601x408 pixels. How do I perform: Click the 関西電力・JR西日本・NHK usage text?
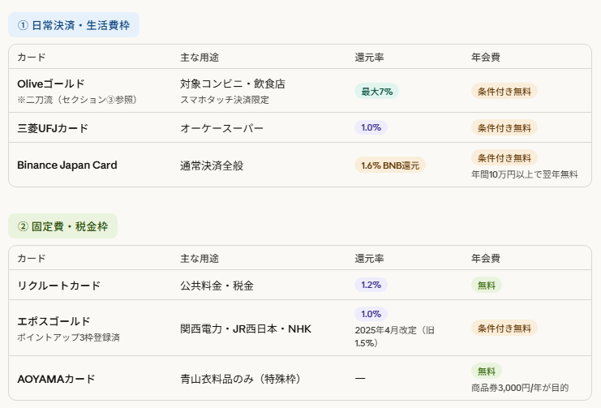[246, 329]
